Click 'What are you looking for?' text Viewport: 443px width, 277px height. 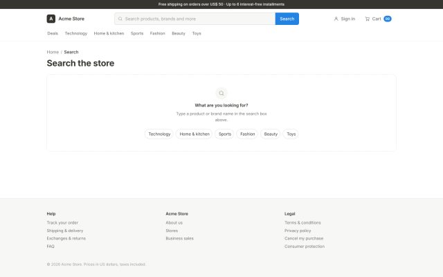(221, 105)
